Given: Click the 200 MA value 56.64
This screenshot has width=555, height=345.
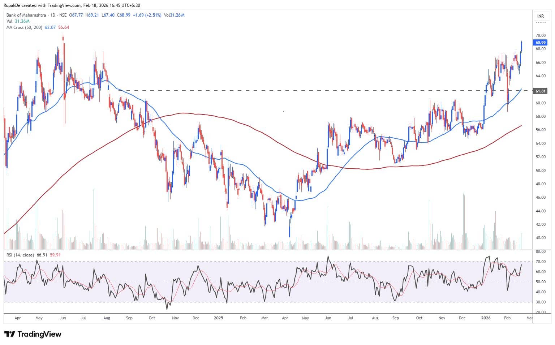Looking at the screenshot, I should (x=63, y=27).
